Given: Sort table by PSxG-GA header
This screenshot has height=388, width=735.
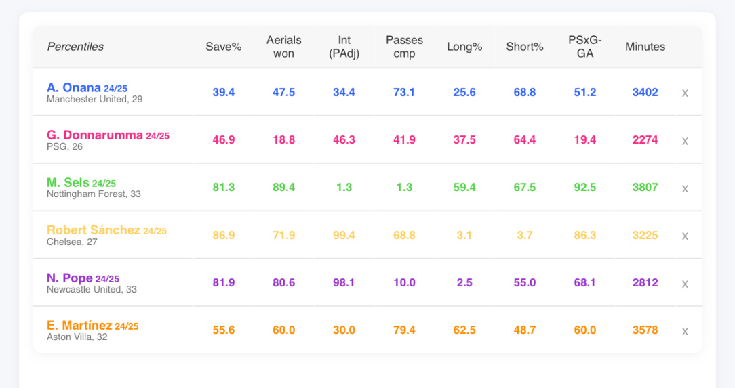Looking at the screenshot, I should pyautogui.click(x=585, y=47).
